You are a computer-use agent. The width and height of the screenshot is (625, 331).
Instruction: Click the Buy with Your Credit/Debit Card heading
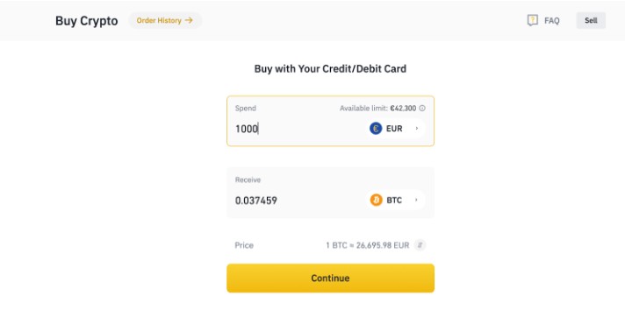330,69
